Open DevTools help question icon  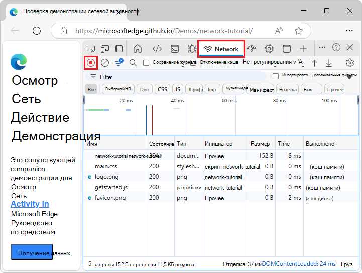[336, 47]
